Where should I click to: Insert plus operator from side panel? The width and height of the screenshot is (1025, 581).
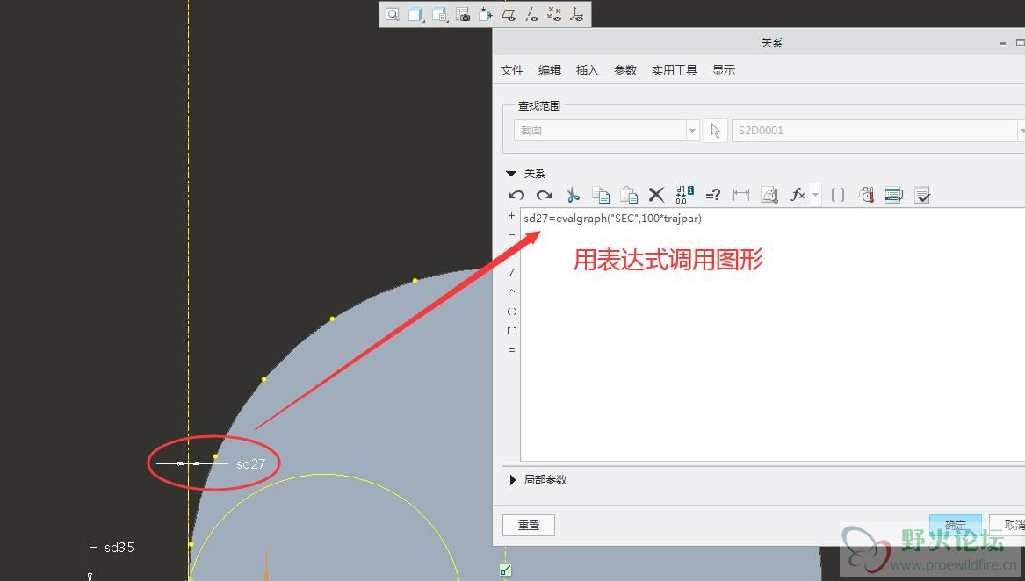(x=511, y=216)
